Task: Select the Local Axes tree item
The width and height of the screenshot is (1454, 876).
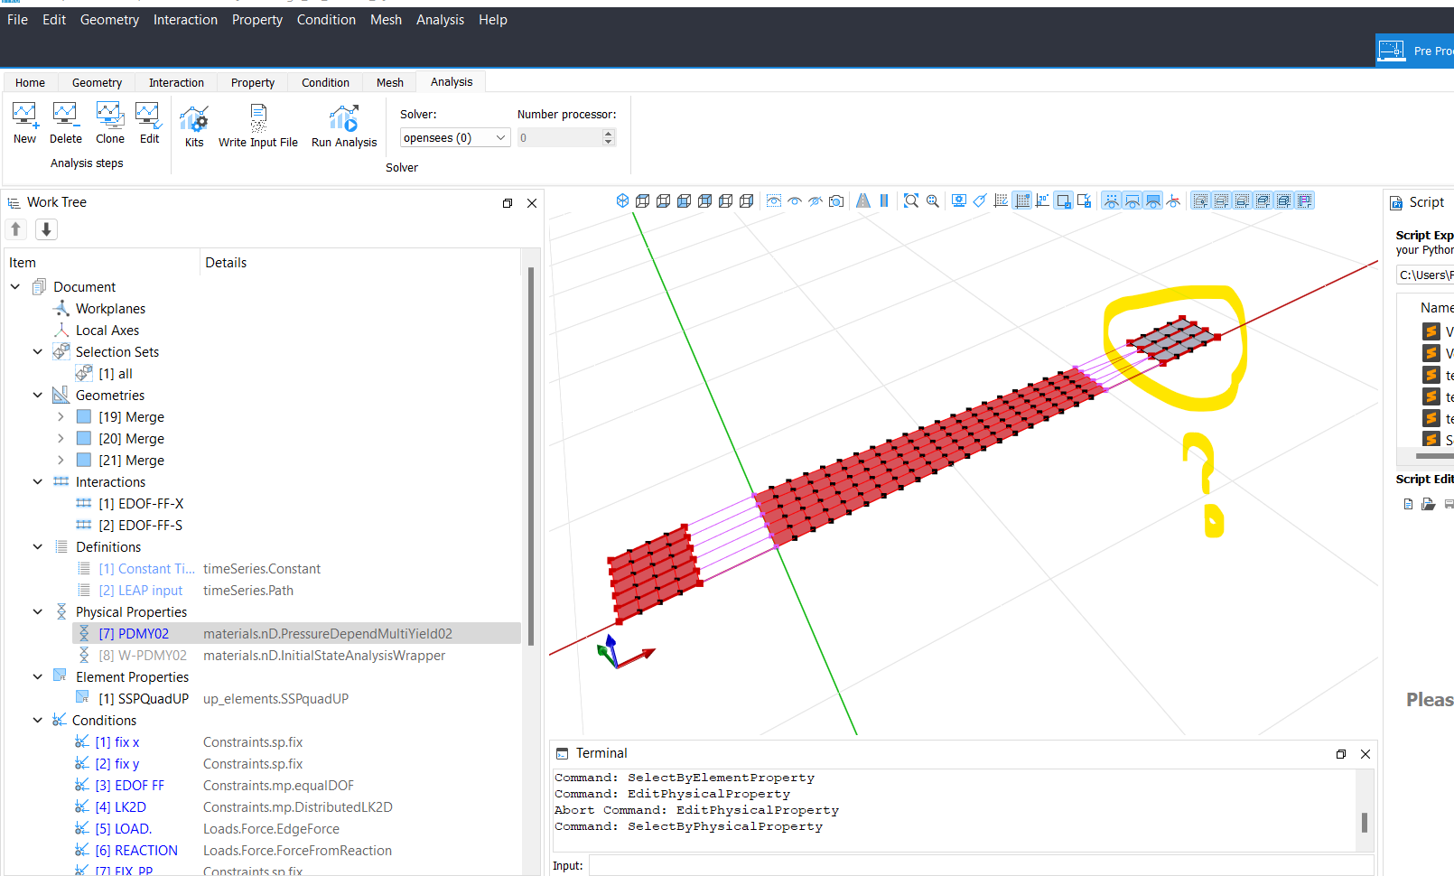Action: click(107, 330)
